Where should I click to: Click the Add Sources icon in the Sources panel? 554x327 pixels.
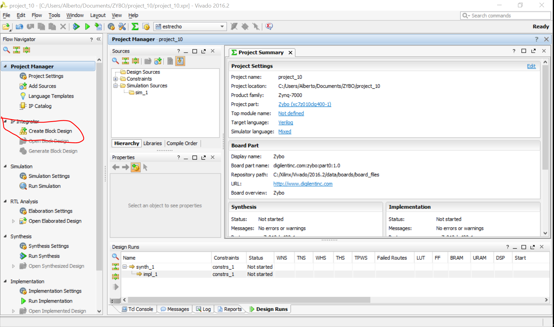[158, 61]
